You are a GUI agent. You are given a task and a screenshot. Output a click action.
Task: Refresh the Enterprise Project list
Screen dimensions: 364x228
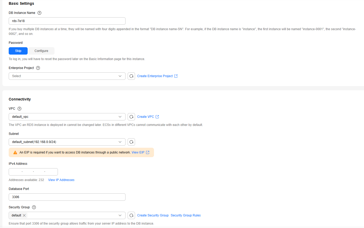[131, 76]
